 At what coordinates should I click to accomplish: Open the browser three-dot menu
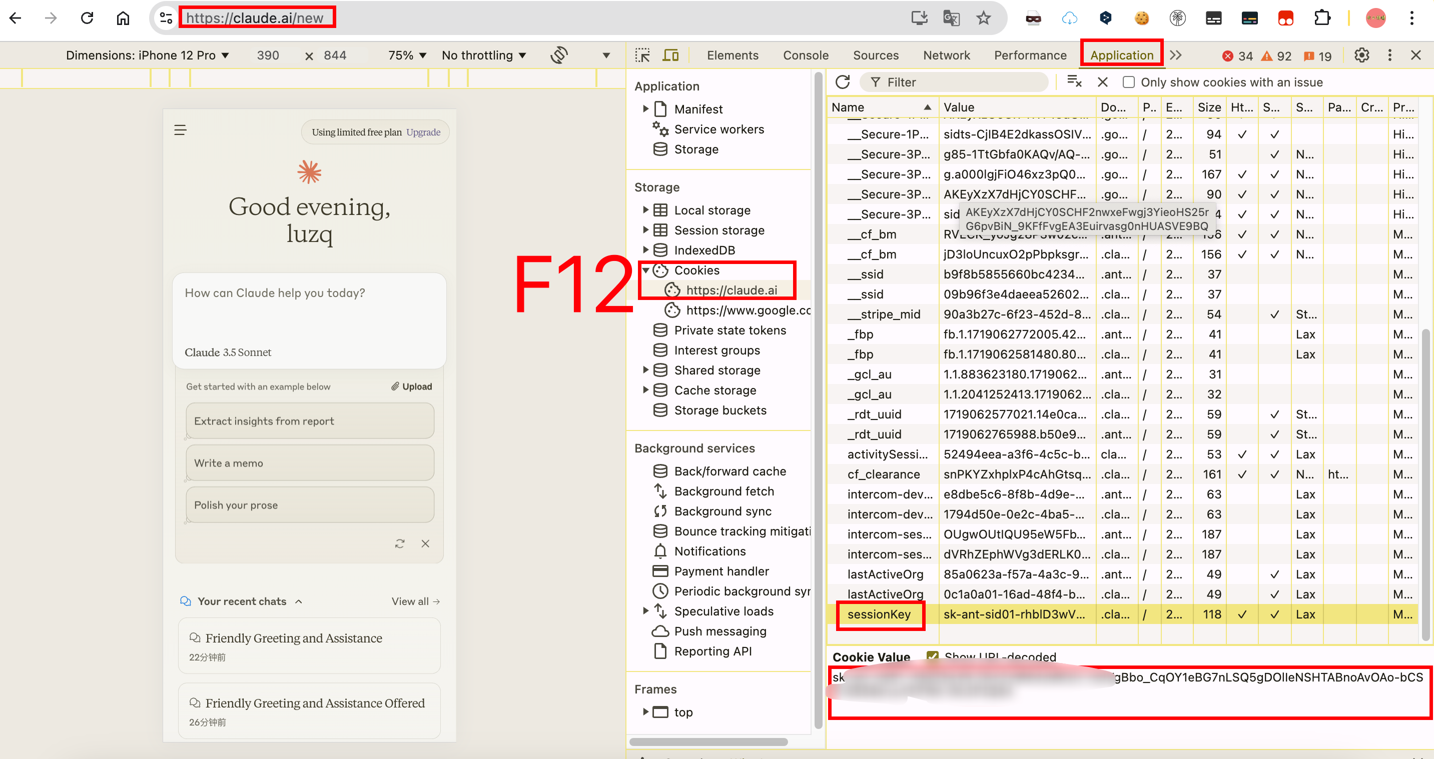coord(1411,18)
